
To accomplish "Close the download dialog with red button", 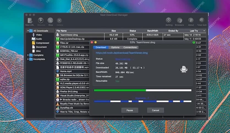I will tap(92, 43).
